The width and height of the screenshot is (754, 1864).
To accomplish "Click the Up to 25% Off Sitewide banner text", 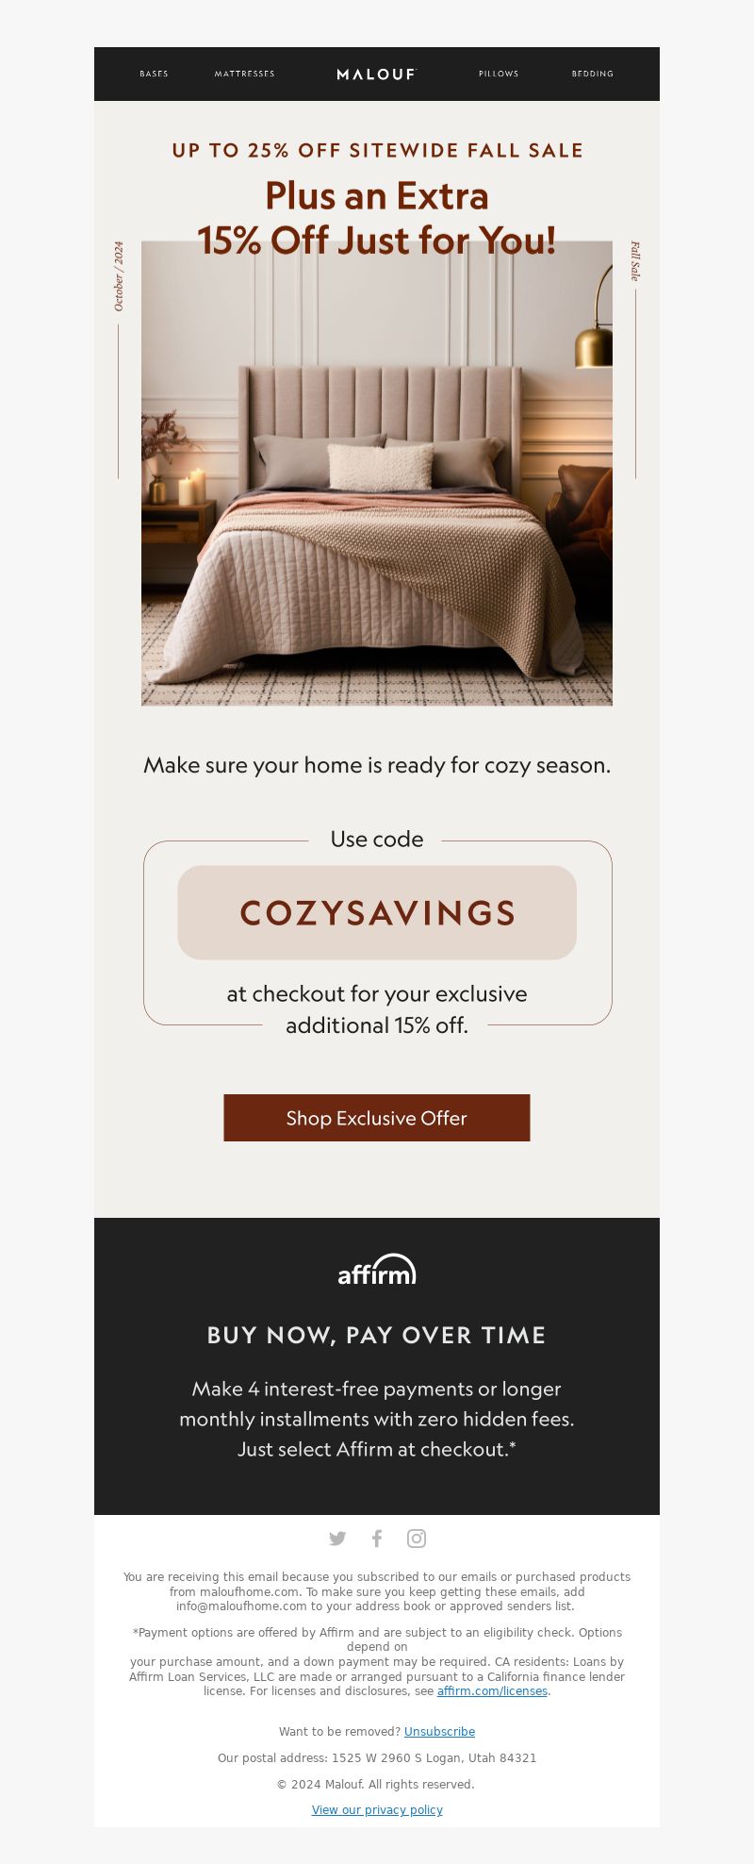I will point(377,150).
